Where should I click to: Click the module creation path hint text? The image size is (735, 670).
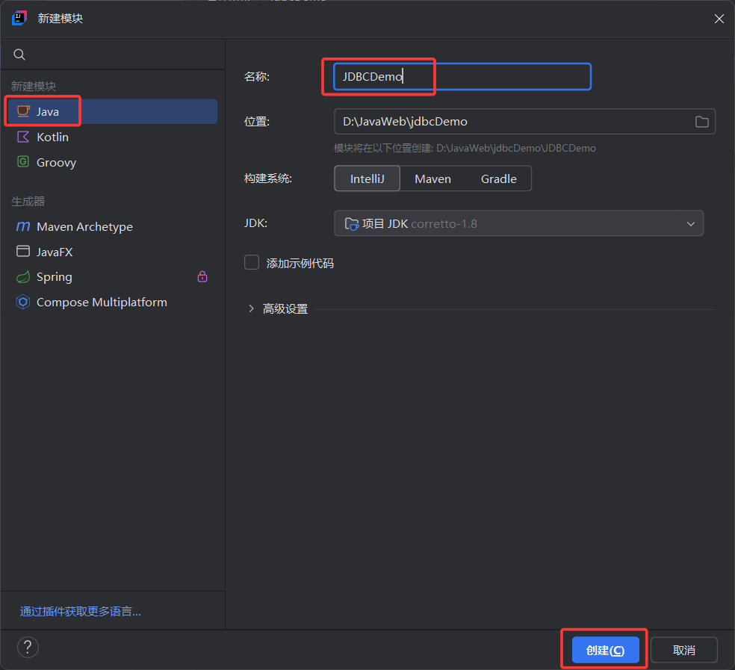[465, 148]
